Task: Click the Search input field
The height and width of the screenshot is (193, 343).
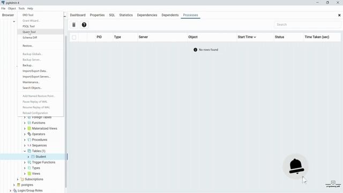Action: pos(308,25)
